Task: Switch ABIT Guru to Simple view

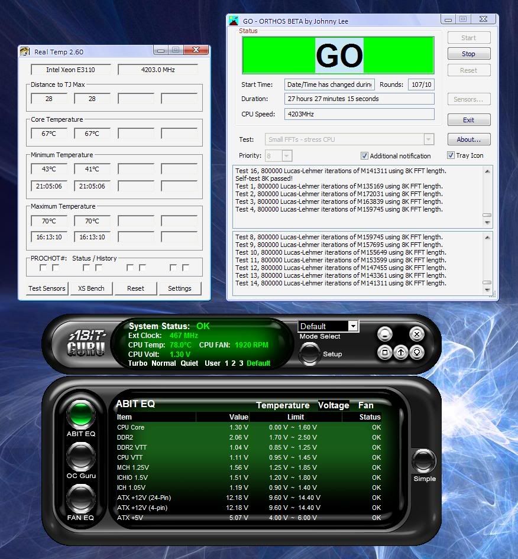Action: click(424, 460)
